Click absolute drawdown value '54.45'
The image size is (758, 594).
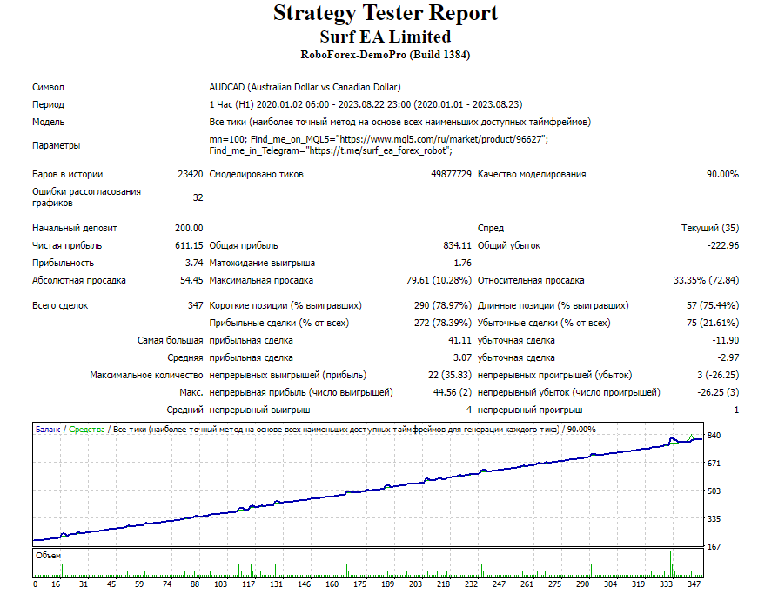(x=191, y=281)
